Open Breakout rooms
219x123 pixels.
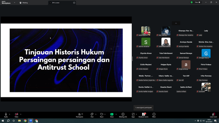coord(143,115)
